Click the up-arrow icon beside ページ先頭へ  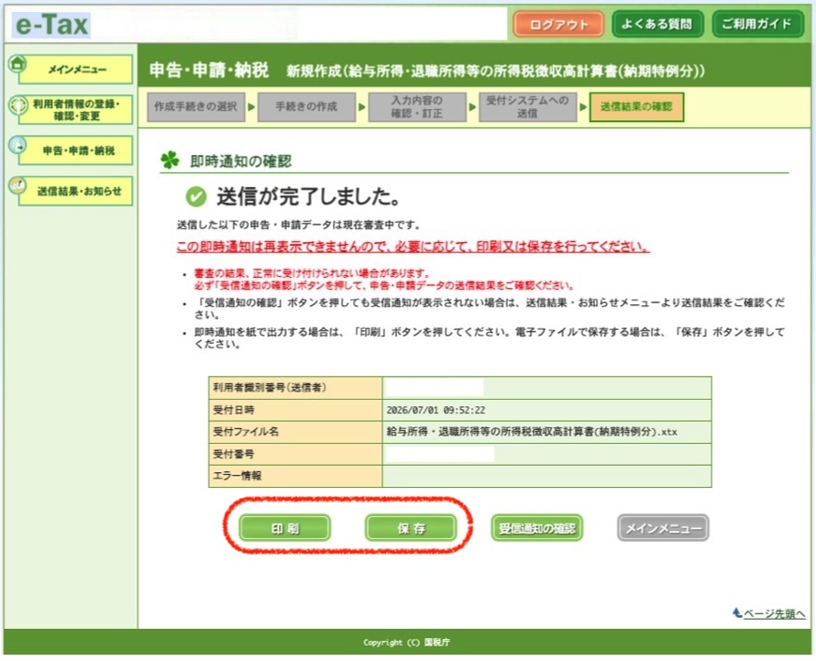737,612
